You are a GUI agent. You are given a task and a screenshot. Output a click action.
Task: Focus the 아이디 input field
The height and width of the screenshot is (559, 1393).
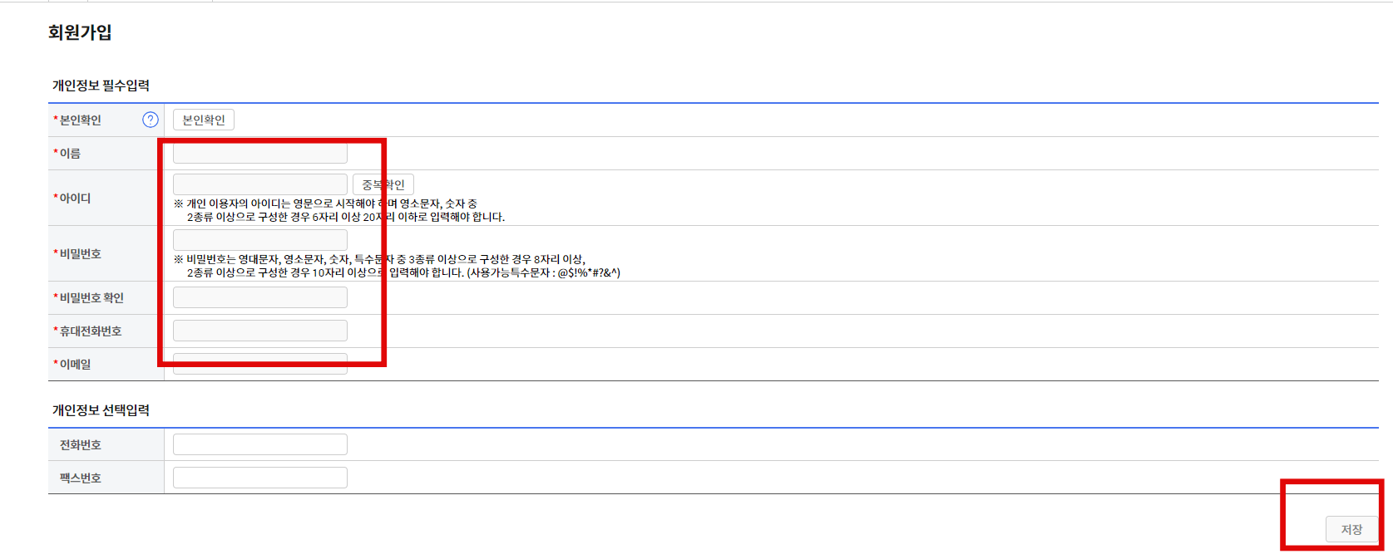tap(260, 184)
